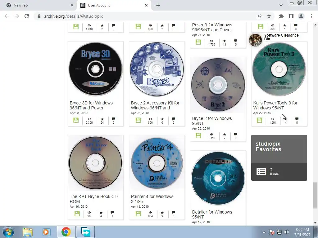Screen dimensions: 318x238
Task: Click the page vertical scrollbar thumb
Action: 315,195
